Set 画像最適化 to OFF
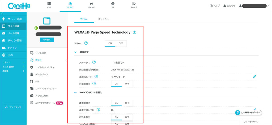 (127, 103)
